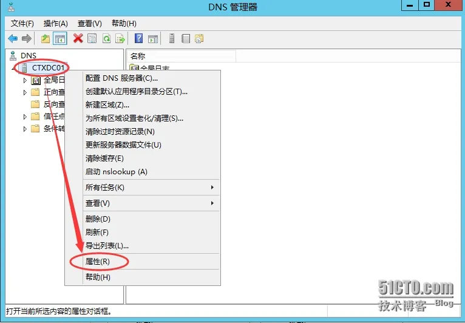Image resolution: width=465 pixels, height=323 pixels.
Task: Click the 反向查 folder icon in the tree
Action: coord(35,104)
